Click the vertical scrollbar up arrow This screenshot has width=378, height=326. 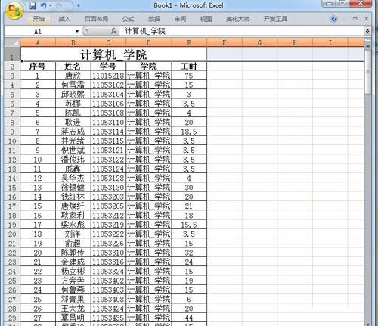coord(368,45)
